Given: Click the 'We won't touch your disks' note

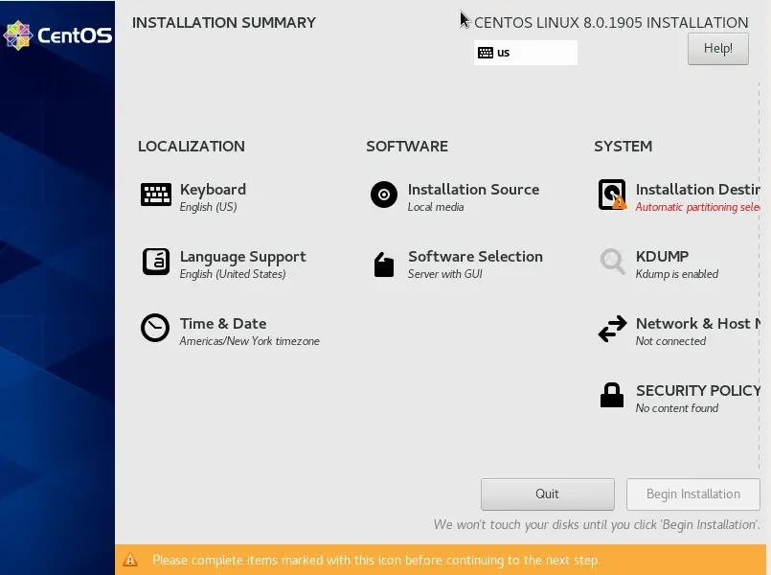Looking at the screenshot, I should 597,525.
